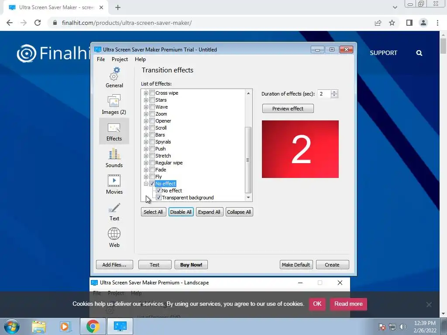Click the Expand All button

point(209,212)
